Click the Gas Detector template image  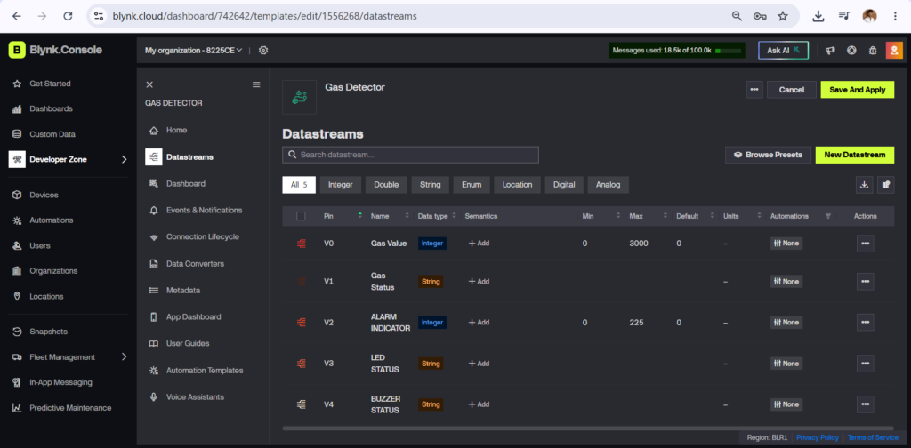pos(299,97)
